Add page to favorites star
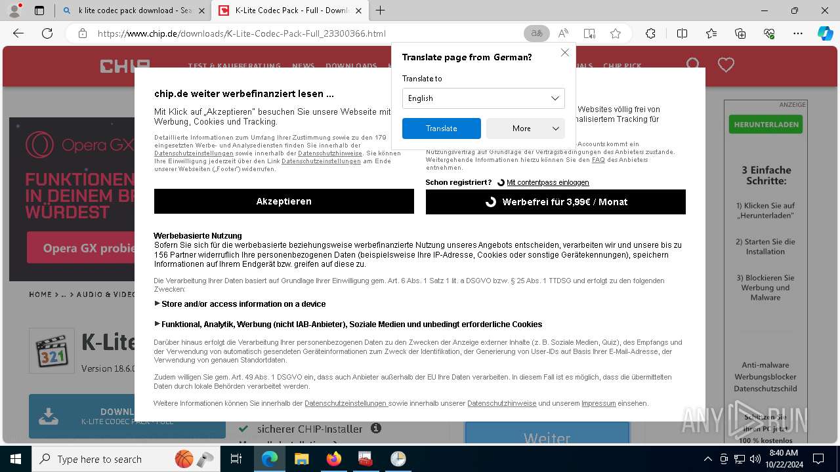This screenshot has width=840, height=472. [616, 33]
